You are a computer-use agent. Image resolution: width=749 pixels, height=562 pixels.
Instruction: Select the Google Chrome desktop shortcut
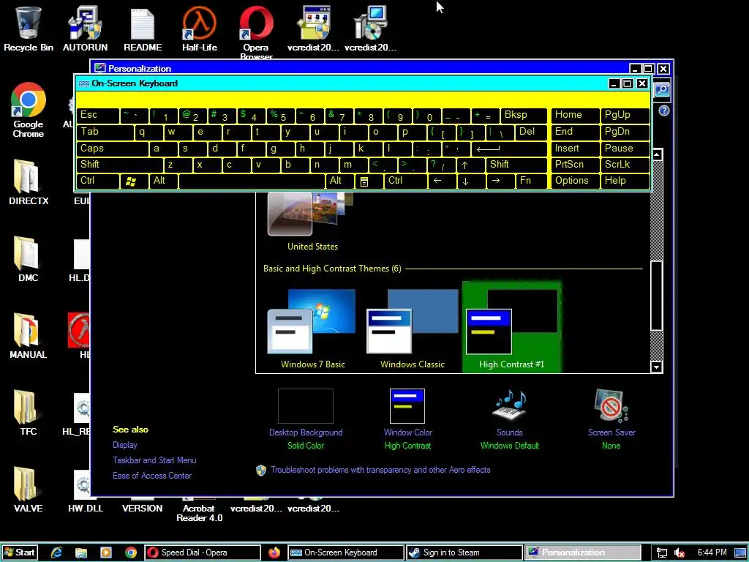pos(29,110)
